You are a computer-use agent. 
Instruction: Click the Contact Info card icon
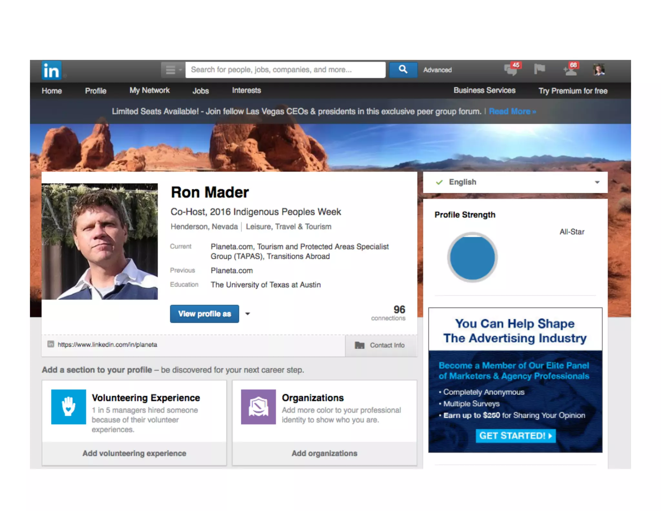[x=360, y=345]
